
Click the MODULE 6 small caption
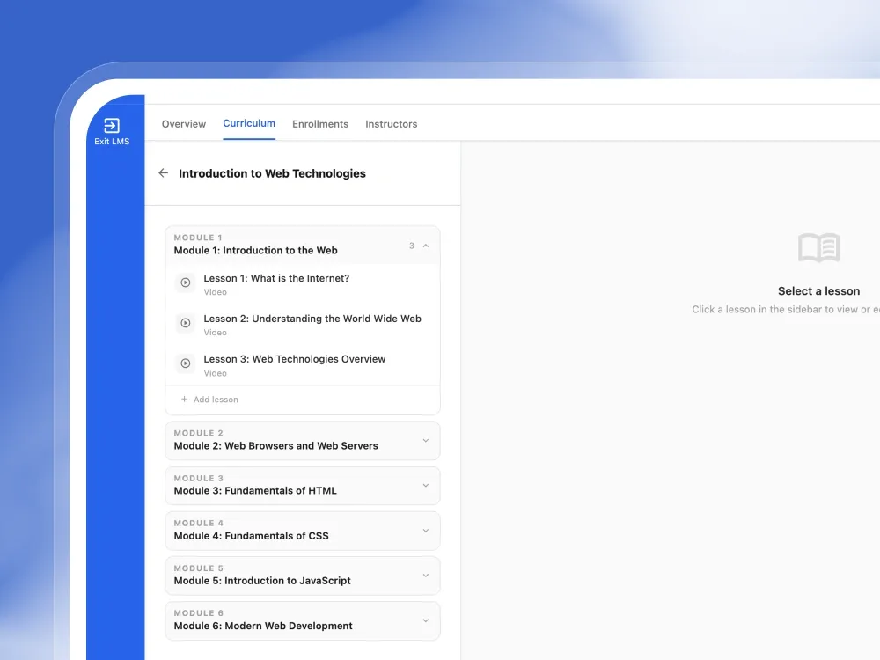[x=199, y=612]
